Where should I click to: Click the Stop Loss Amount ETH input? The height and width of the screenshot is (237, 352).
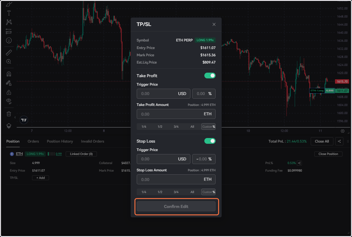click(x=176, y=179)
